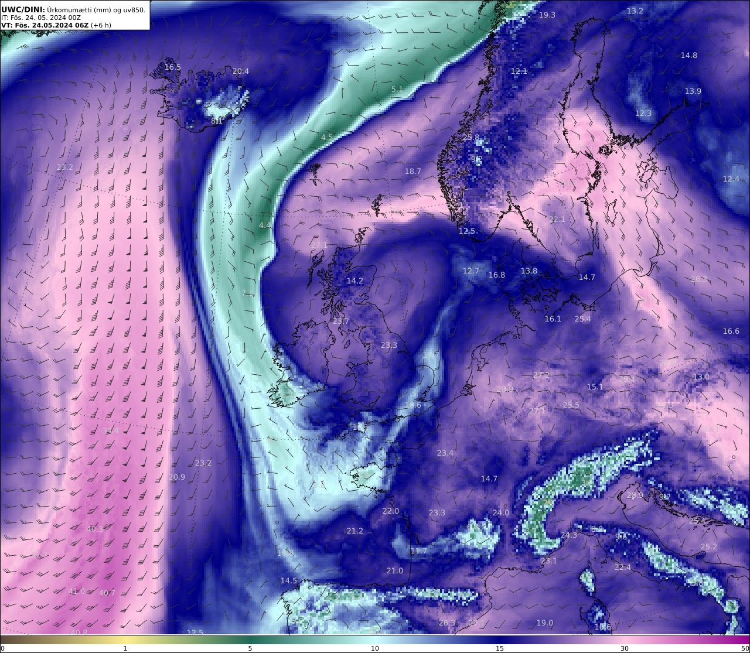Click the 'IT: Fös. 24. 05. 2024 00Z' line

coord(41,18)
